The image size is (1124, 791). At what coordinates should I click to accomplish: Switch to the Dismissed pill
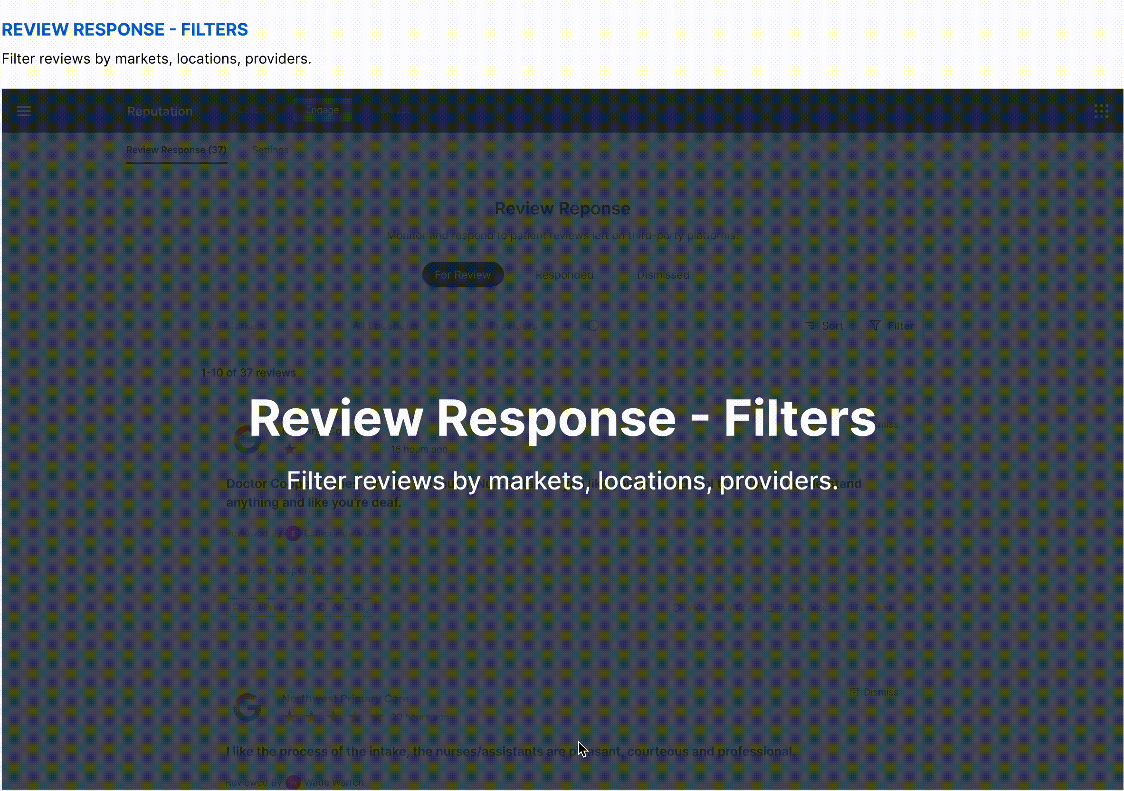click(663, 275)
